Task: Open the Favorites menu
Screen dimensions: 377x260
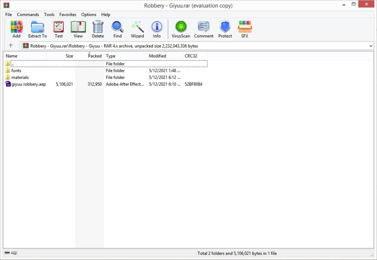Action: pos(68,14)
